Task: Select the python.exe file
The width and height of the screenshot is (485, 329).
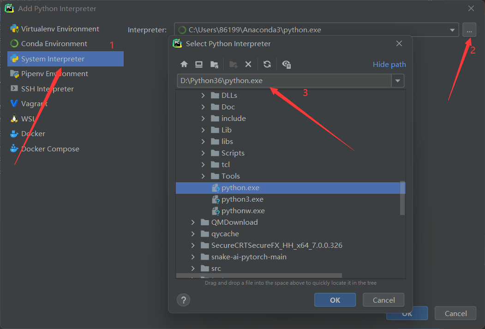Action: coord(290,188)
